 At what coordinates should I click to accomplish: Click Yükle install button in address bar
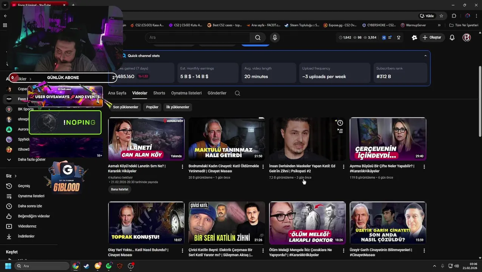tap(427, 16)
